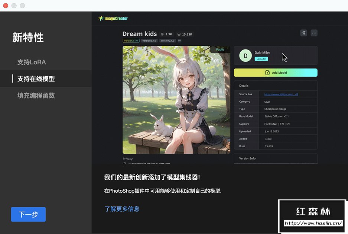Click the 15.63K runs count icon
348x234 pixels.
179,34
